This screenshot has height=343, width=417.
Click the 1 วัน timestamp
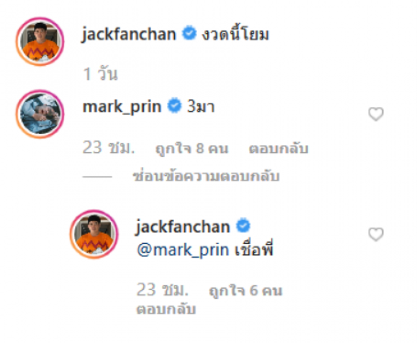tap(100, 73)
